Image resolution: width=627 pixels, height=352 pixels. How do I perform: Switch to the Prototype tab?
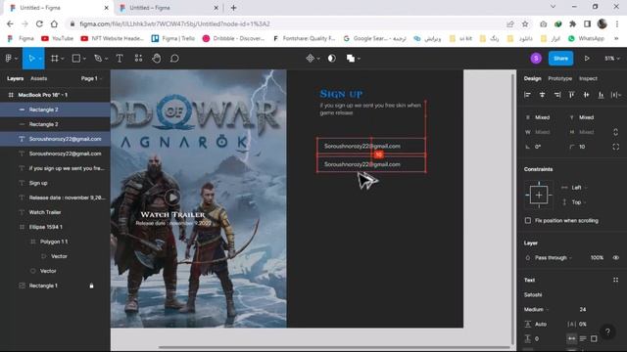[x=559, y=78]
